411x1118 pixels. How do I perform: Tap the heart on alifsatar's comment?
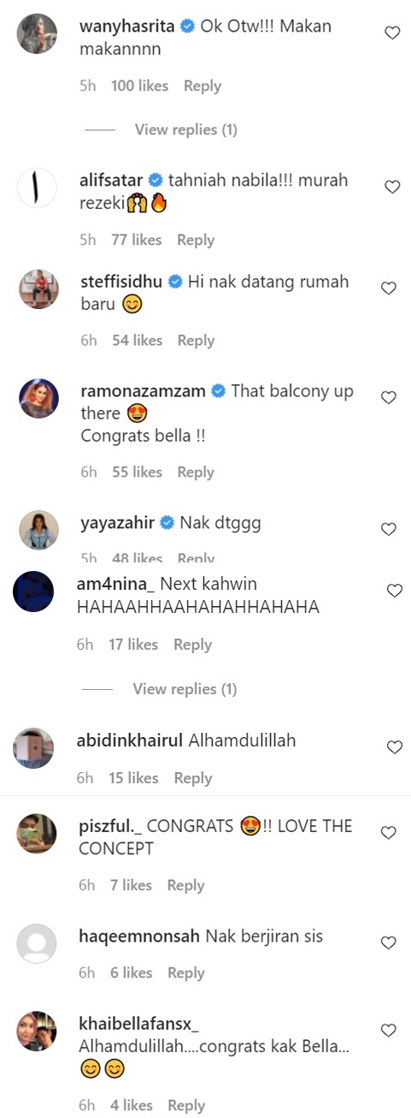(391, 187)
